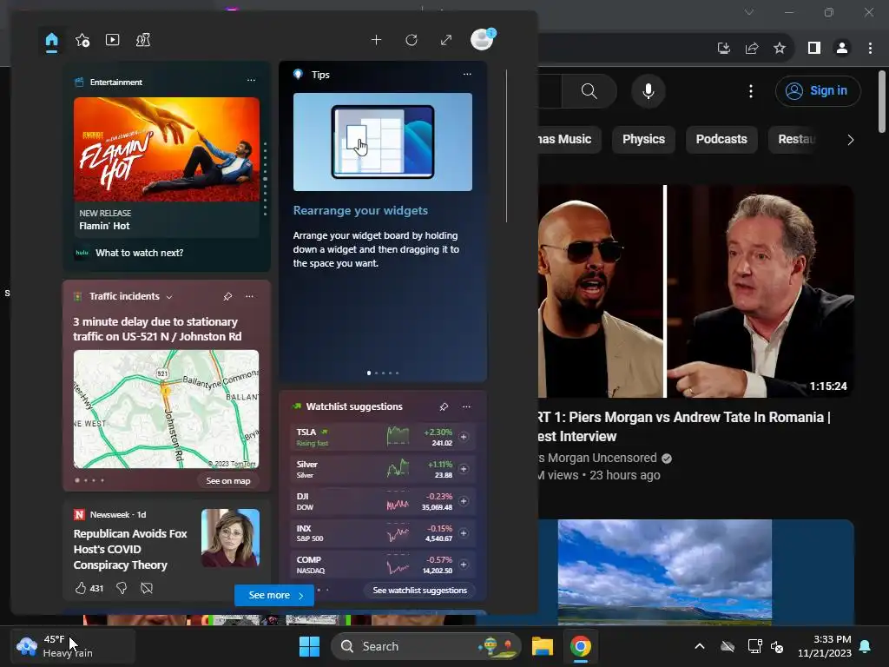This screenshot has height=667, width=889.
Task: Open Tips widget more options
Action: point(466,74)
